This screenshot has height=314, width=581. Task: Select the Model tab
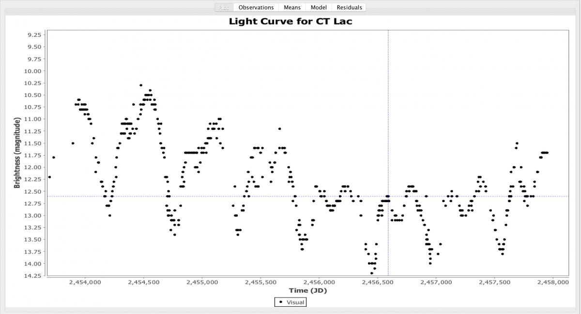click(x=319, y=7)
